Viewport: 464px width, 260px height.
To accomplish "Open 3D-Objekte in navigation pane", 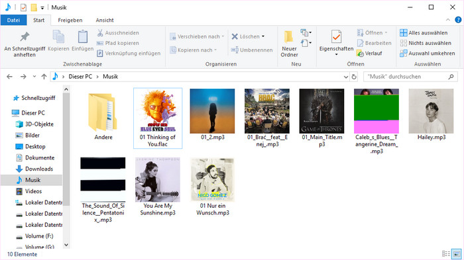I will (x=35, y=124).
